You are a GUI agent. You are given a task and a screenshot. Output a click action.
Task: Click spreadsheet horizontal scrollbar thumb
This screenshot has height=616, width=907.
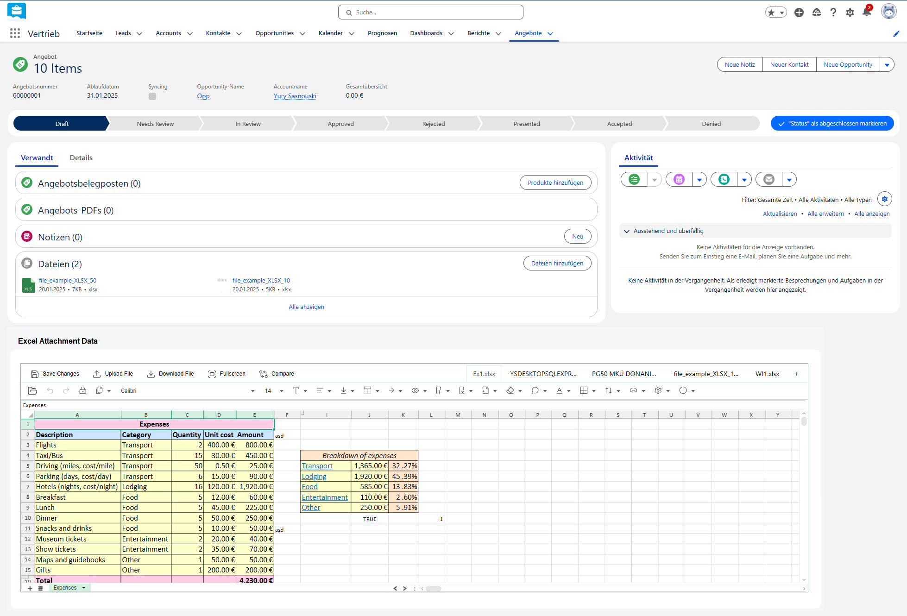coord(434,589)
